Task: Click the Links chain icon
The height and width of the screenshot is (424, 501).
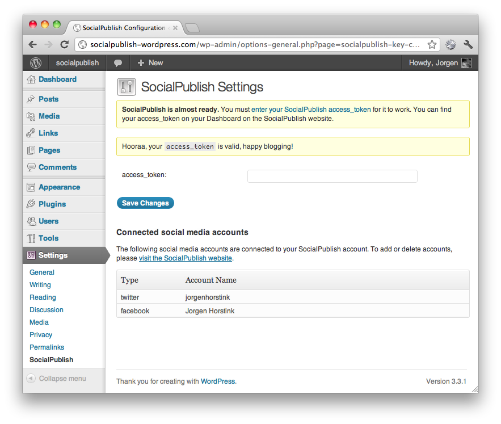Action: click(x=31, y=133)
